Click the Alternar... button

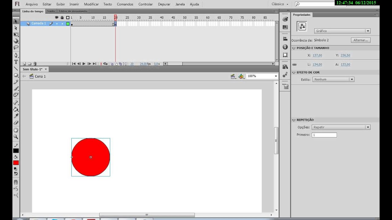click(361, 40)
